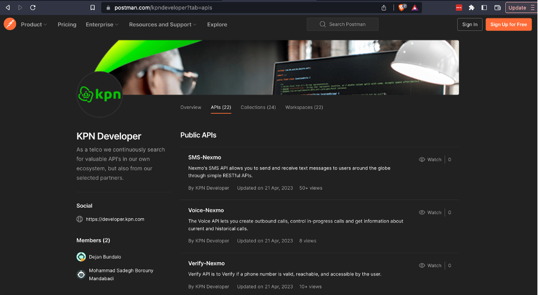Screen dimensions: 538x295
Task: Click the Postman logo icon
Action: 10,24
